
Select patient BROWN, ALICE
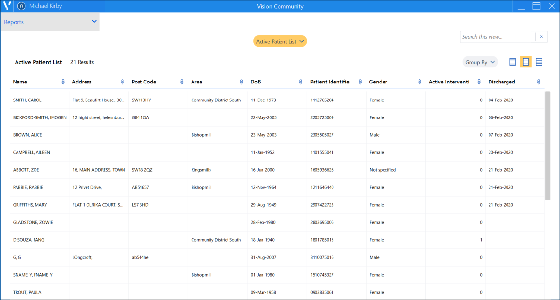[28, 135]
